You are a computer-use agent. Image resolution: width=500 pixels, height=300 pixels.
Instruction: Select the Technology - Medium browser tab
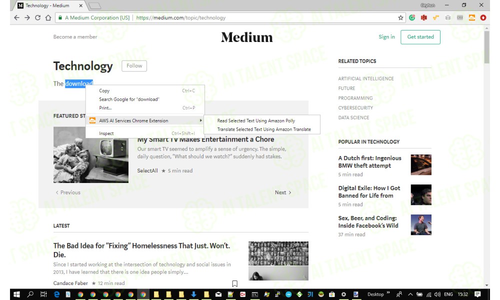coord(48,5)
